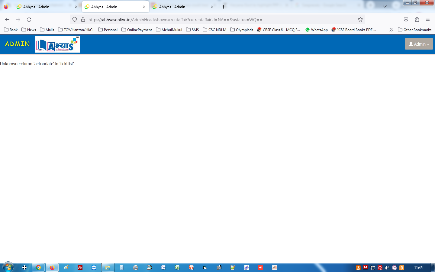
Task: Open the WhatsApp bookmark
Action: point(316,30)
